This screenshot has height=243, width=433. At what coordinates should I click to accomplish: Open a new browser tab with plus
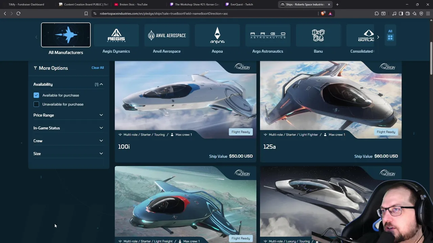click(x=337, y=4)
